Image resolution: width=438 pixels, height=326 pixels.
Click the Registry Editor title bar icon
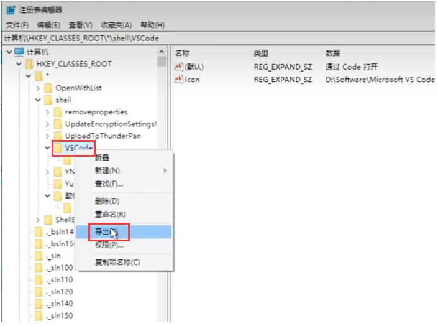pyautogui.click(x=11, y=10)
